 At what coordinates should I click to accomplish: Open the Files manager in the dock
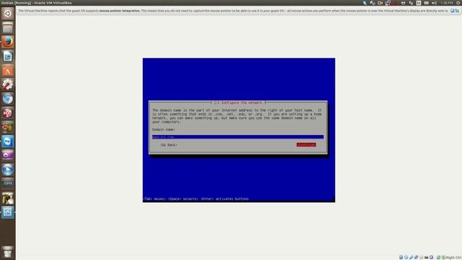tap(8, 27)
